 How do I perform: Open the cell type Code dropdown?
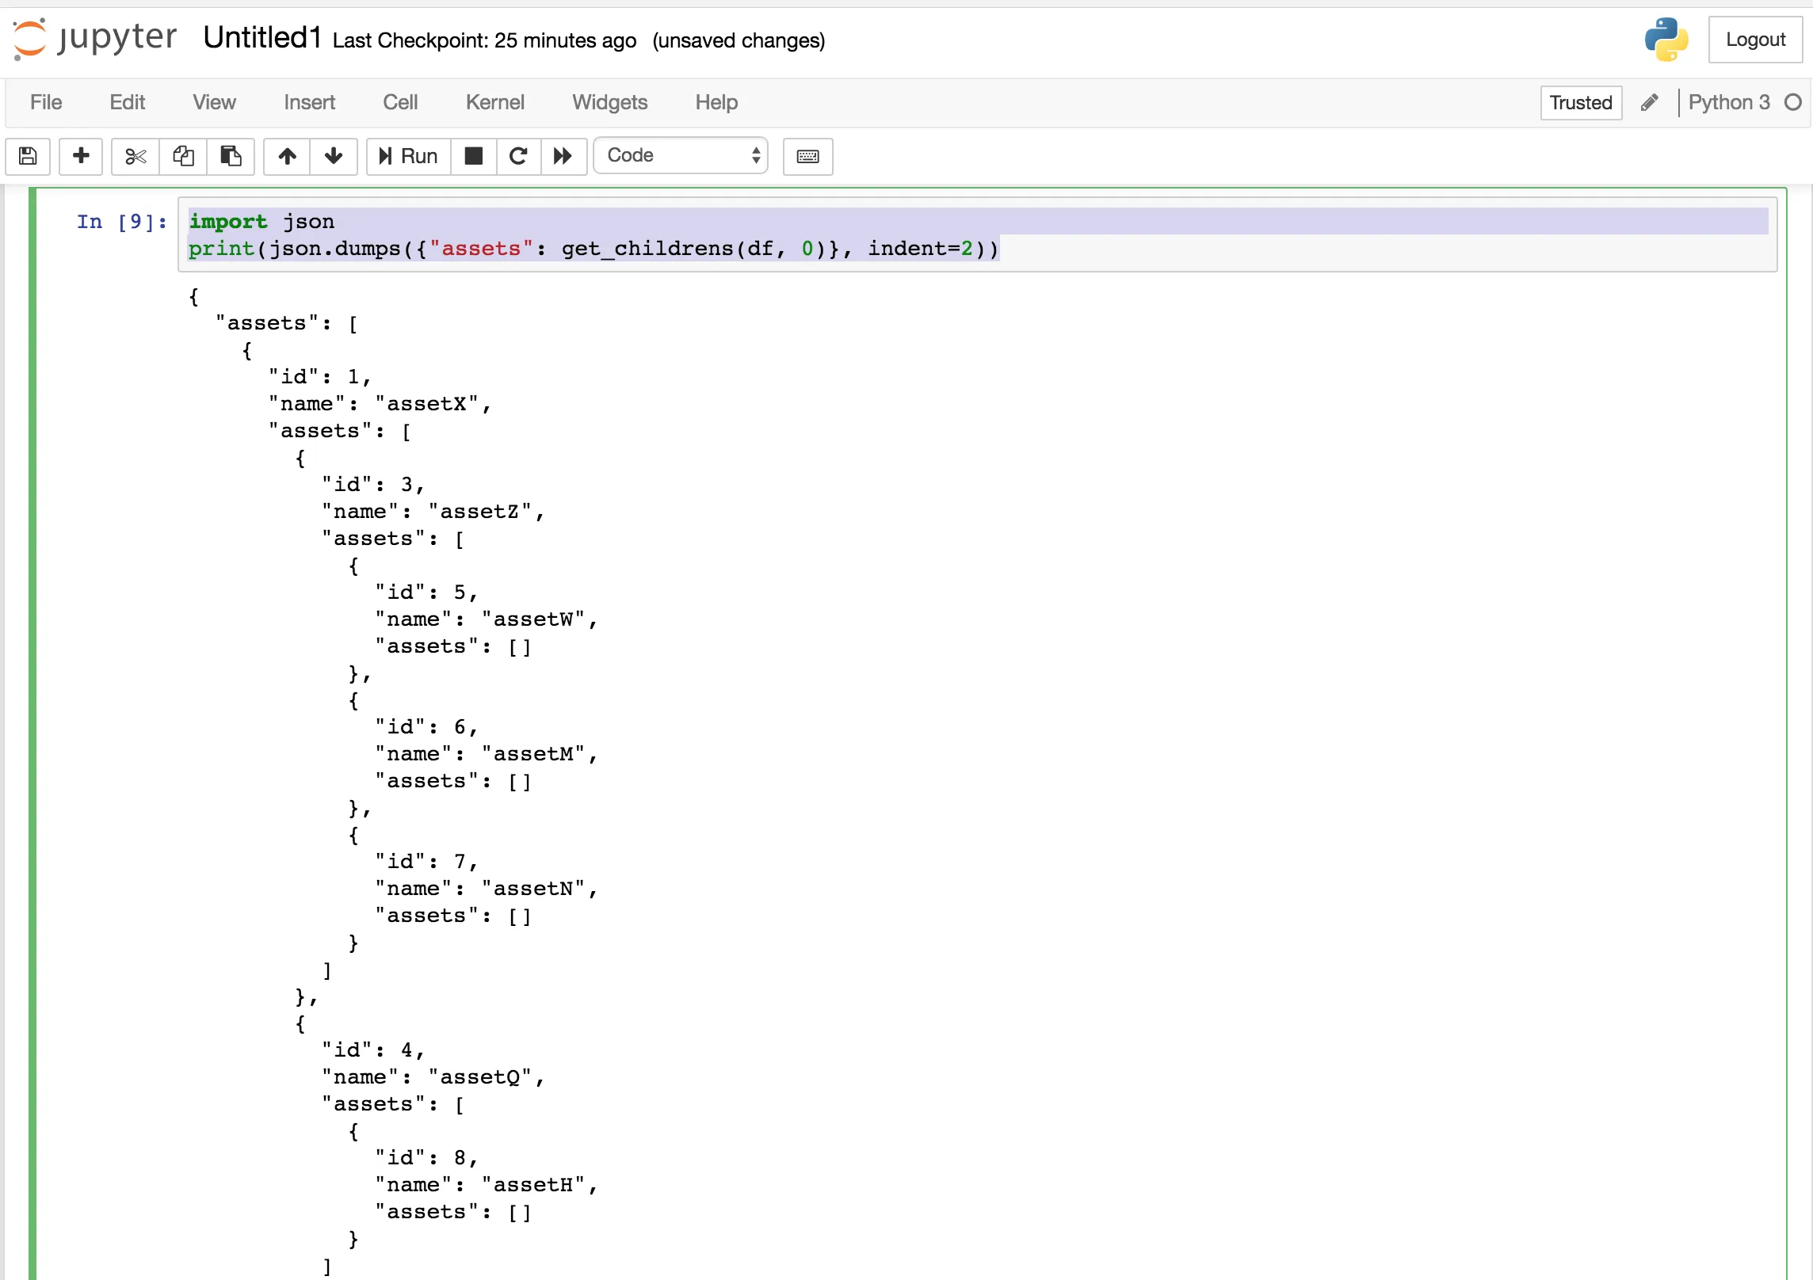(x=681, y=156)
